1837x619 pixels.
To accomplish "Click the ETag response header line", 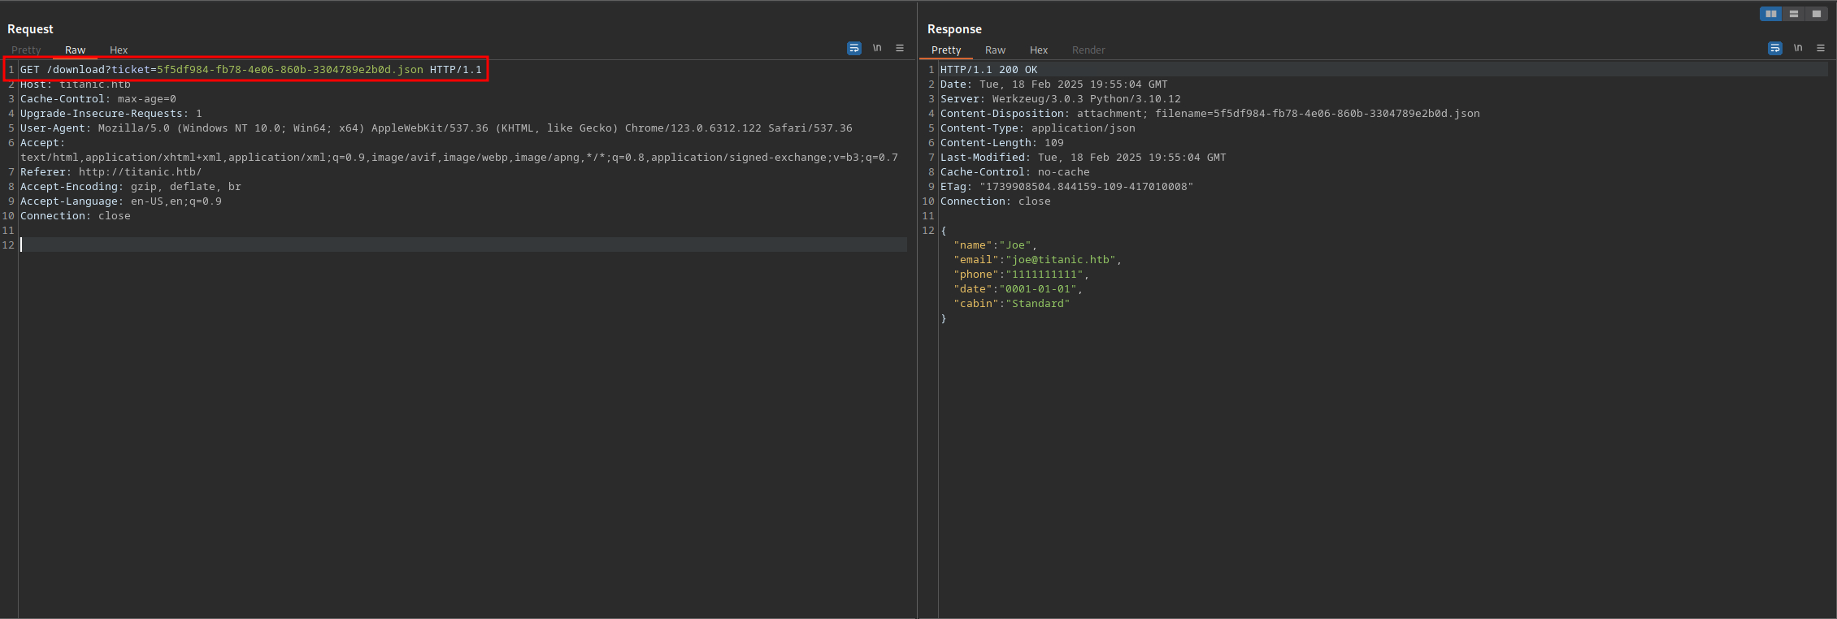I will pyautogui.click(x=1067, y=187).
